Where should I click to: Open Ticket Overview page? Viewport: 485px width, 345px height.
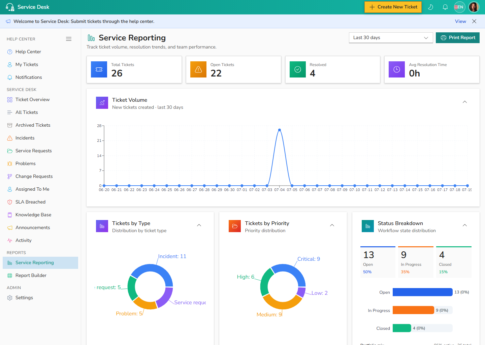pos(40,99)
